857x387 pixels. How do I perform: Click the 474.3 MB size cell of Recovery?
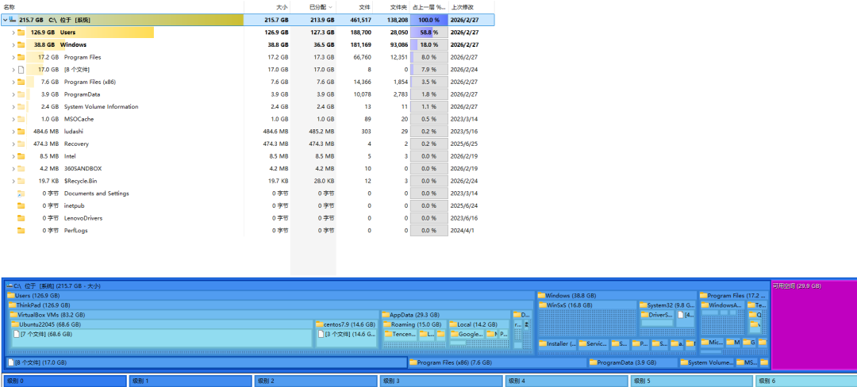pos(276,144)
